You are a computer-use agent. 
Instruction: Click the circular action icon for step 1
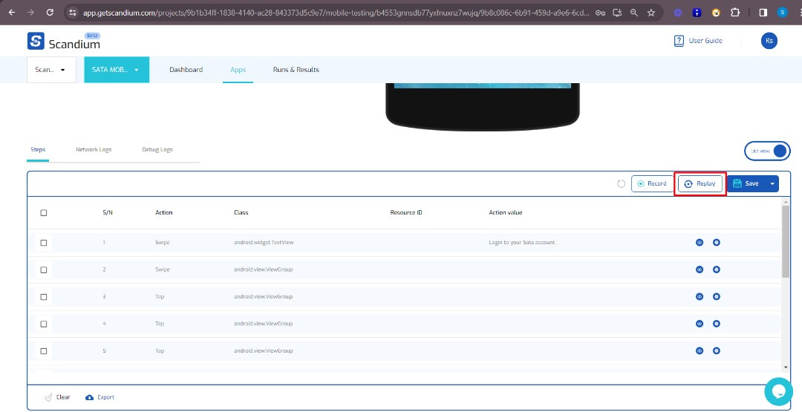pyautogui.click(x=717, y=242)
